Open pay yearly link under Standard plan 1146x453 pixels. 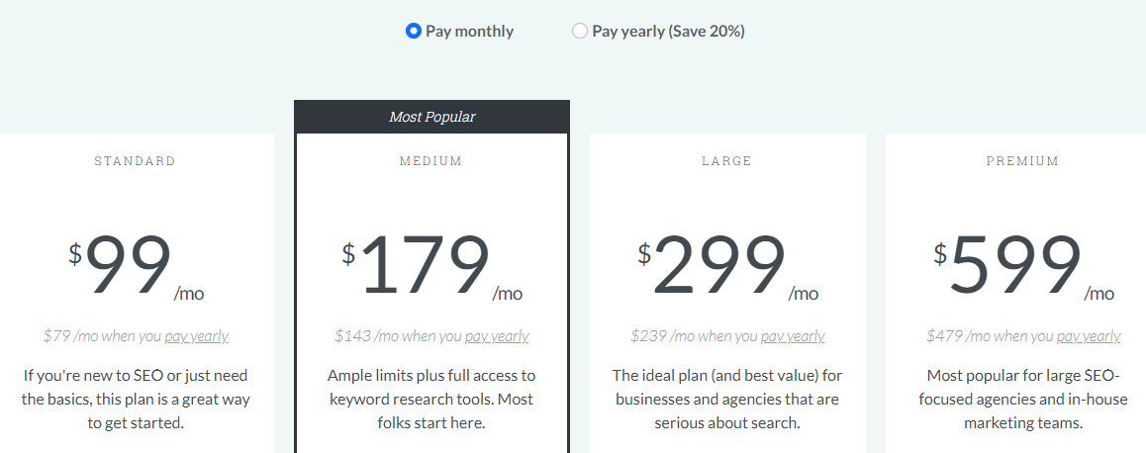[x=197, y=336]
